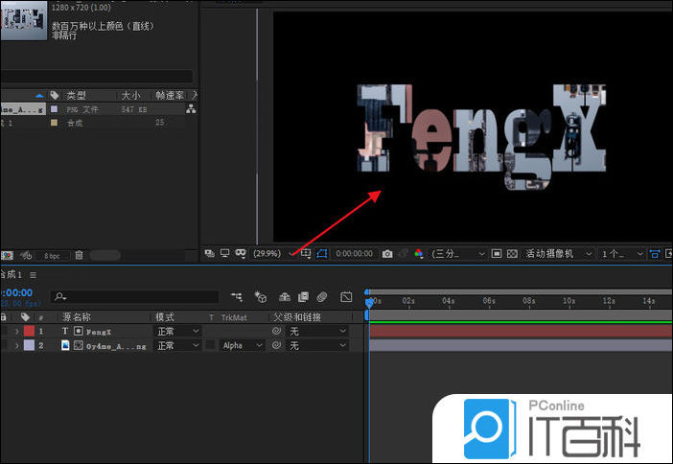Click the frame blending icon in timeline

pos(303,297)
